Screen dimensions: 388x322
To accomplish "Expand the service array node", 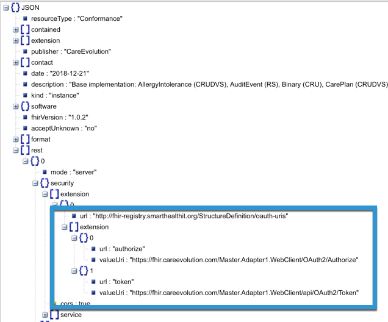I will (x=45, y=315).
